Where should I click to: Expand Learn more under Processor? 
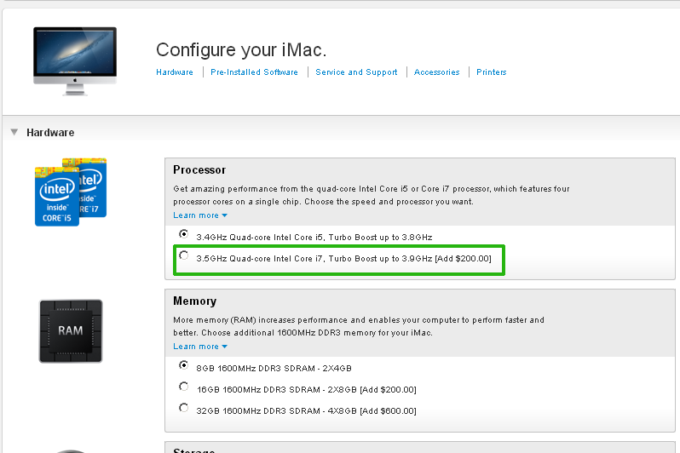click(200, 215)
